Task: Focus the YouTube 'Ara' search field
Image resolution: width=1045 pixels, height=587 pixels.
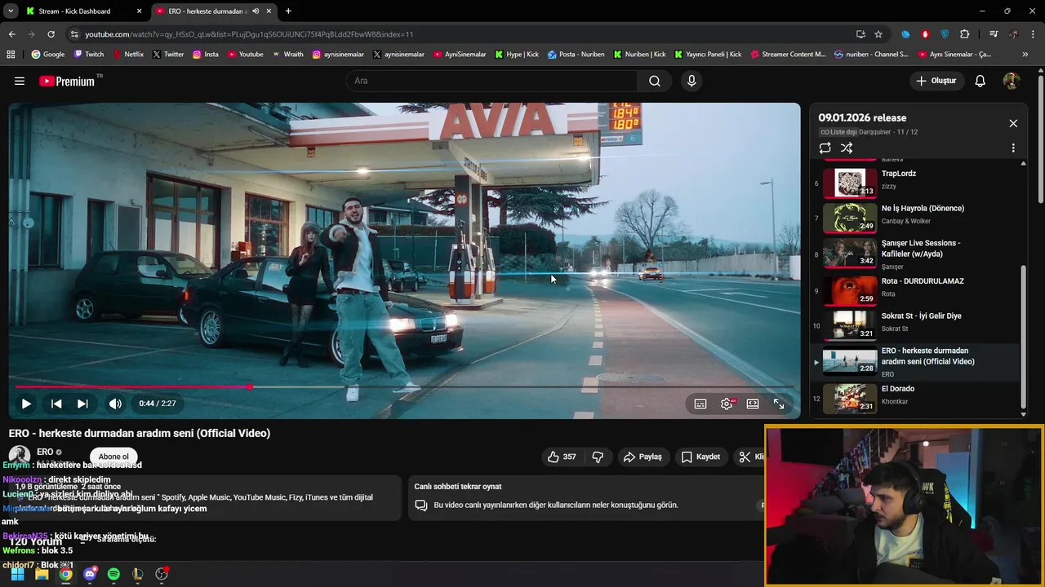Action: tap(491, 81)
